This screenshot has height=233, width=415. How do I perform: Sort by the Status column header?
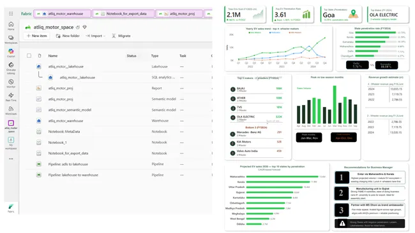click(132, 55)
